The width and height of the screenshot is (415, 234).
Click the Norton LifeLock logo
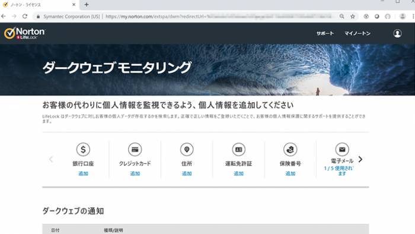[25, 33]
